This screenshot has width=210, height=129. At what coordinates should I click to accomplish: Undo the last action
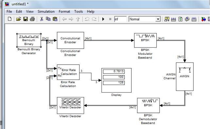[x=87, y=19]
